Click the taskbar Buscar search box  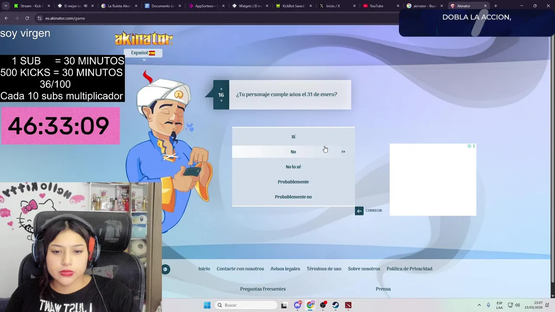point(246,305)
